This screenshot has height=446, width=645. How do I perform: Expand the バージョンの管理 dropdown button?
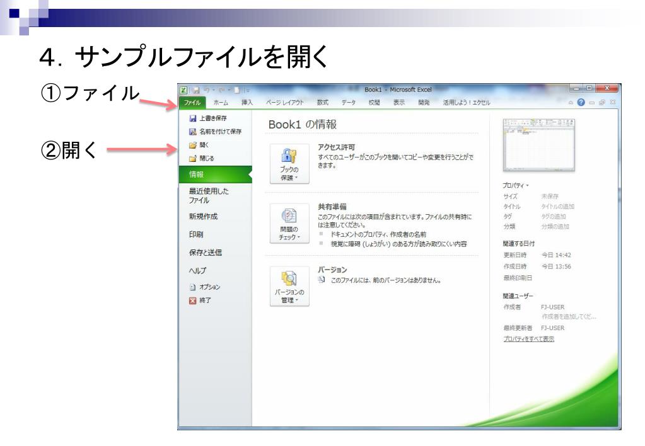(x=289, y=286)
